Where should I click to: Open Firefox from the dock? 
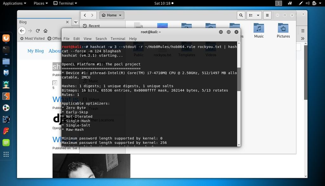(6, 38)
